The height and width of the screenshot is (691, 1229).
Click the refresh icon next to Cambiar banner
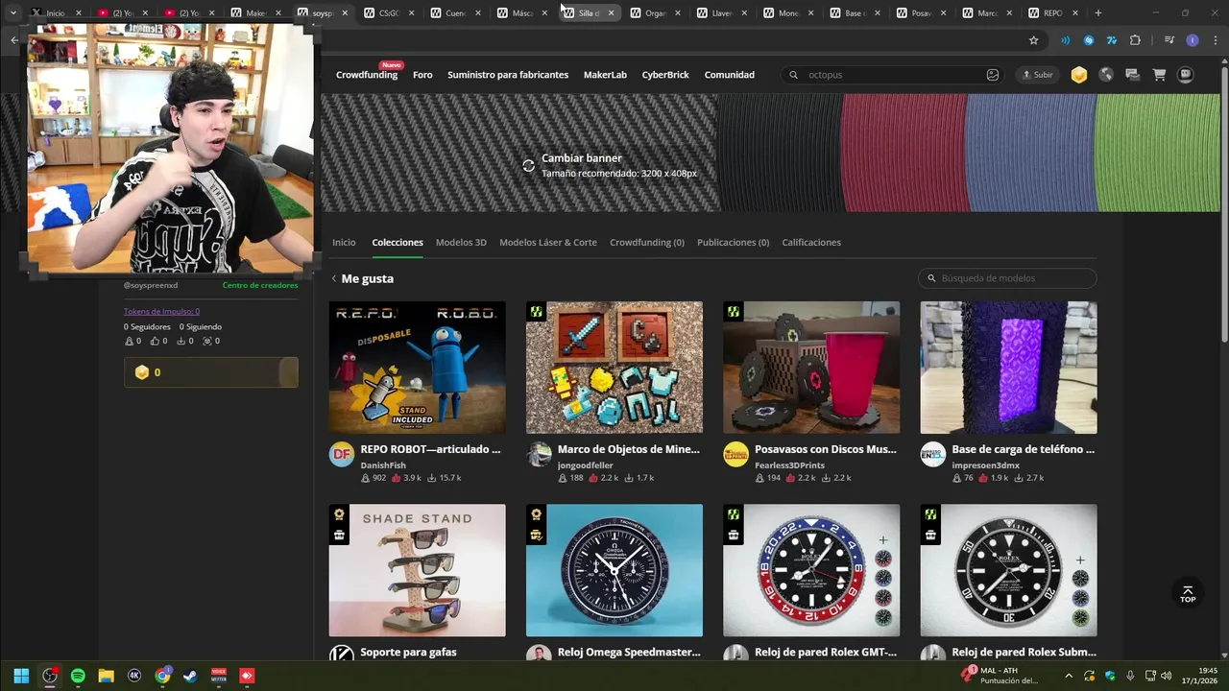tap(528, 165)
